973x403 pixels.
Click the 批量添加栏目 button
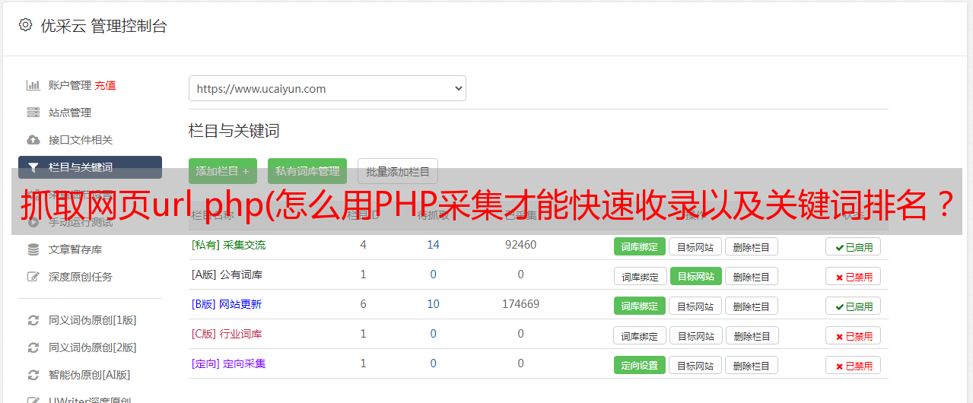397,171
